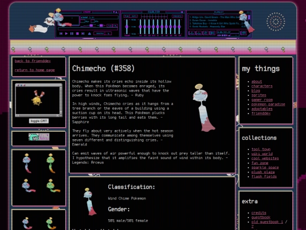The height and width of the screenshot is (230, 306).
Task: Click the eject button in the player
Action: tap(90, 34)
